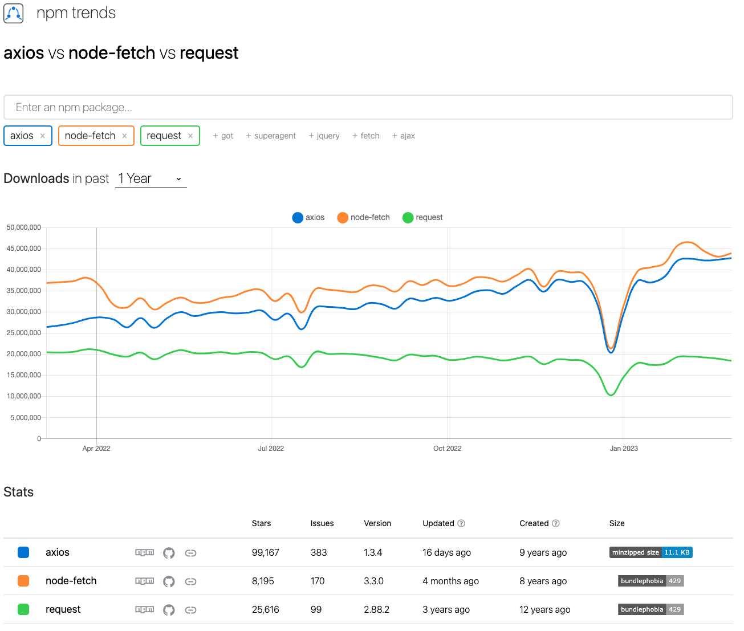Click the Jan 2023 axis label

coord(624,449)
